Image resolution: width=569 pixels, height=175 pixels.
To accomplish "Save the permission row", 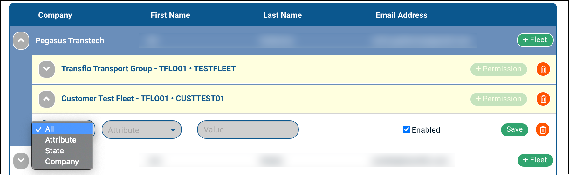I will click(x=514, y=129).
